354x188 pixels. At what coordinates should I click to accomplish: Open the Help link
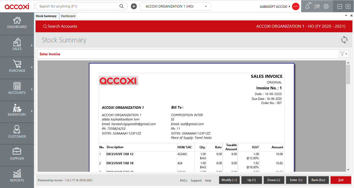[208, 181]
